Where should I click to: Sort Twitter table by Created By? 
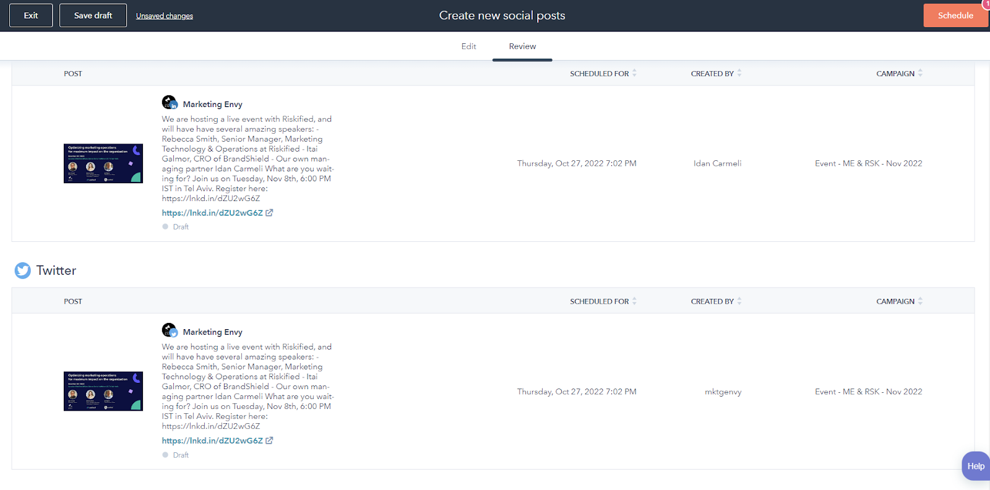click(x=717, y=301)
